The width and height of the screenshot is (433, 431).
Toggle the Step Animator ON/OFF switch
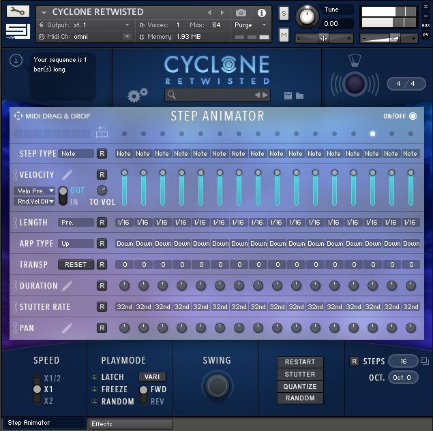[x=413, y=116]
